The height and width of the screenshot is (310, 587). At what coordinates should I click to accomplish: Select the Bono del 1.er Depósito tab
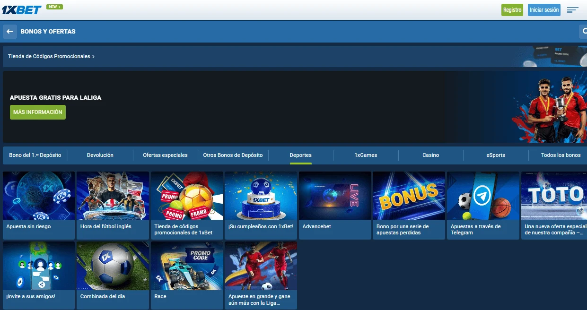point(35,155)
